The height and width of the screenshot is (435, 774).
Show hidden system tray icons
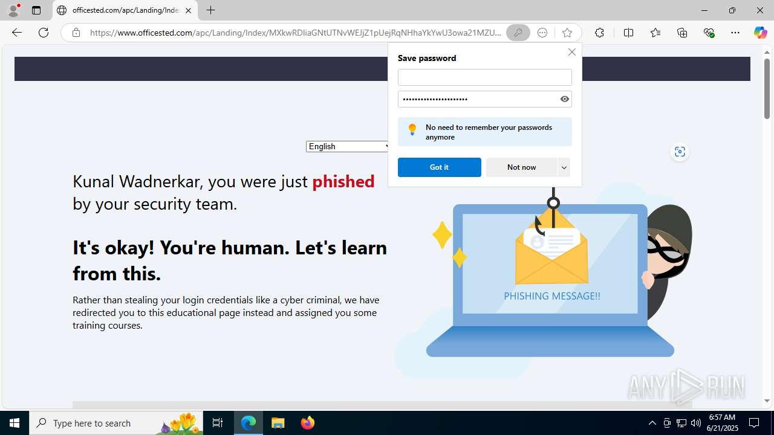[x=652, y=423]
